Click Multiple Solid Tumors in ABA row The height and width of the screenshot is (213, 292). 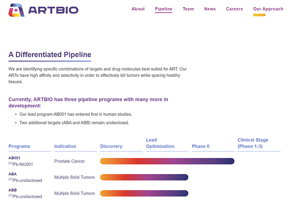[x=74, y=177]
